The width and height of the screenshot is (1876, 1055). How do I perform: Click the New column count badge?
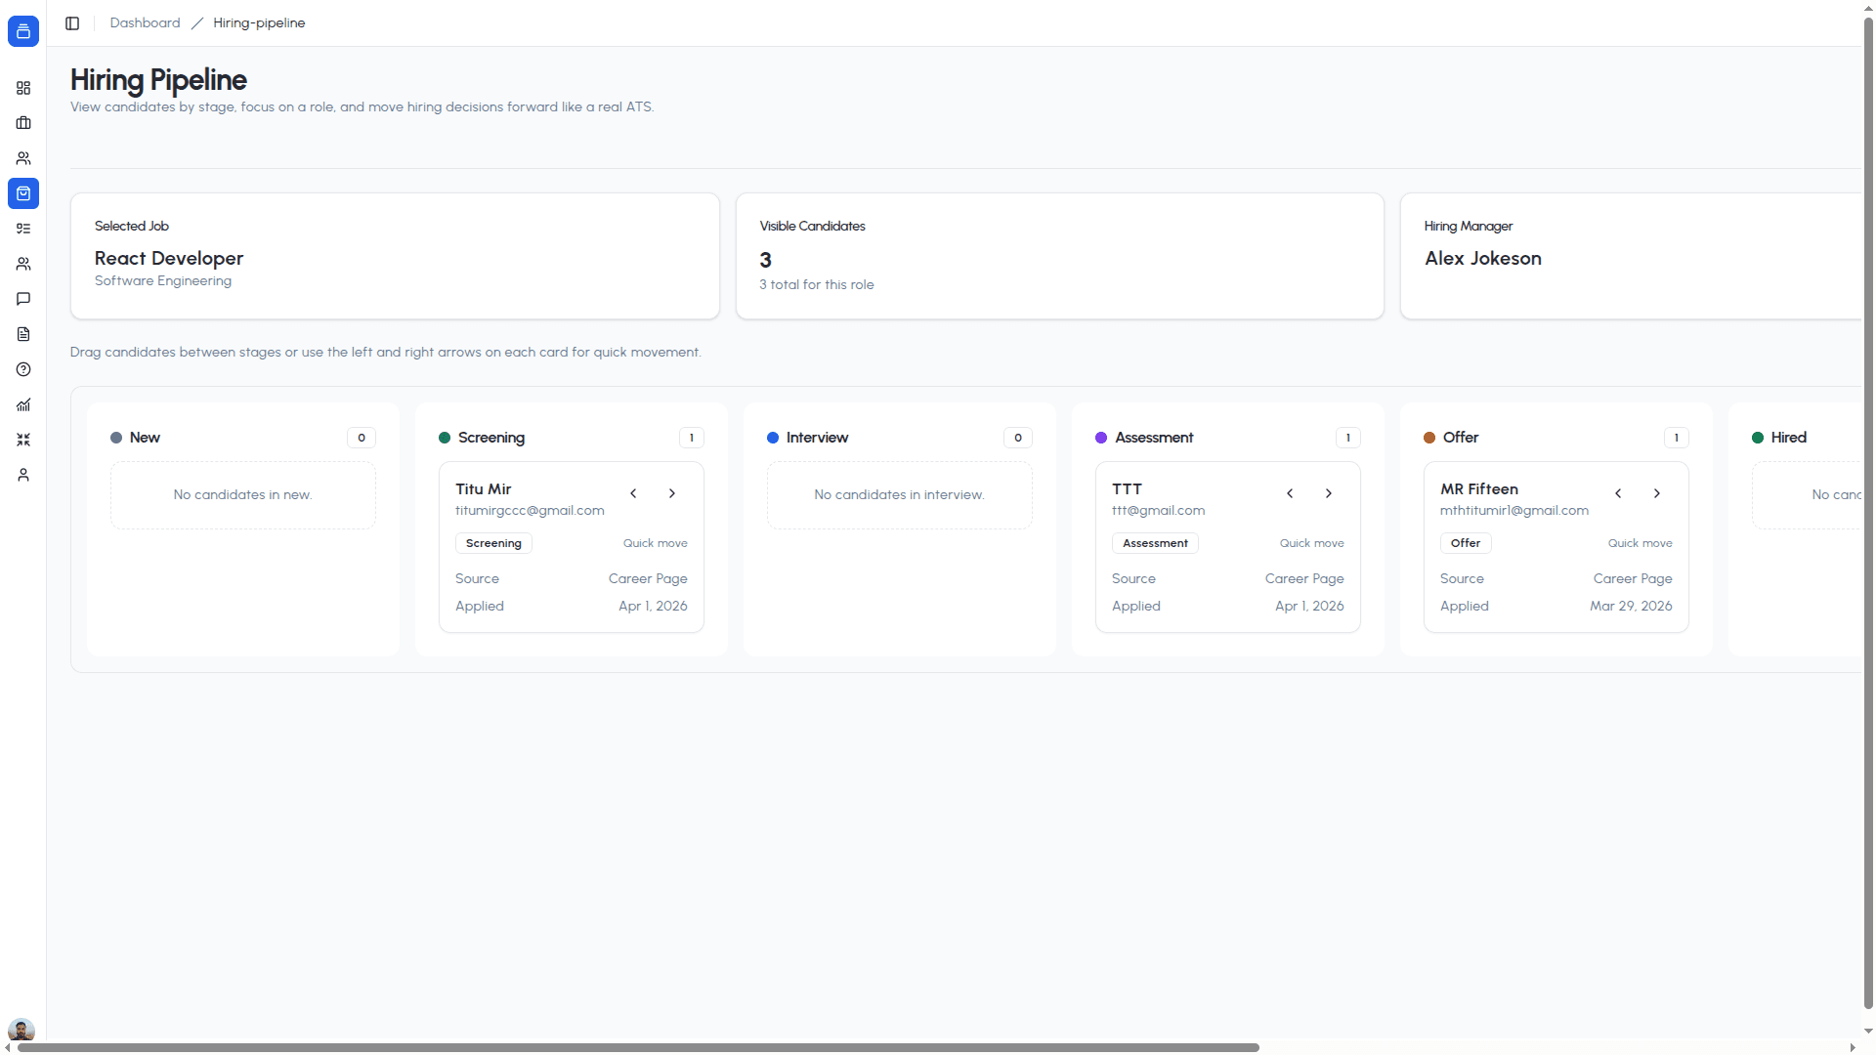point(362,438)
